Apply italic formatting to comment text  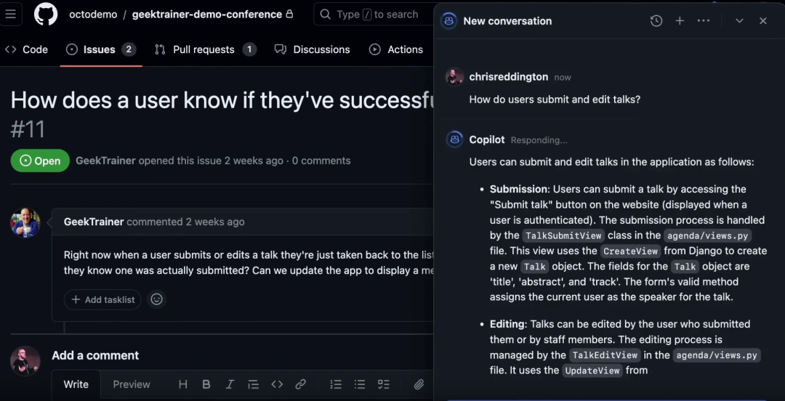click(x=230, y=384)
